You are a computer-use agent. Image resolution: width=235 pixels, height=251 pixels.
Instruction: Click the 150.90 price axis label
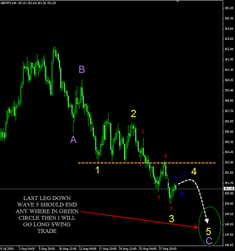pos(229,194)
